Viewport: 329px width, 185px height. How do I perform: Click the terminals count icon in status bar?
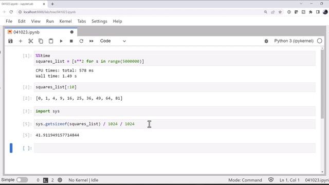point(46,180)
